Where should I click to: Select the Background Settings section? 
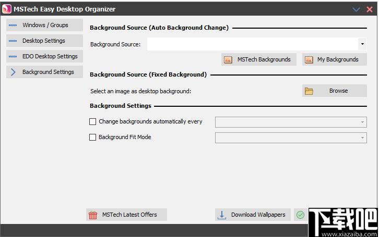(x=44, y=72)
